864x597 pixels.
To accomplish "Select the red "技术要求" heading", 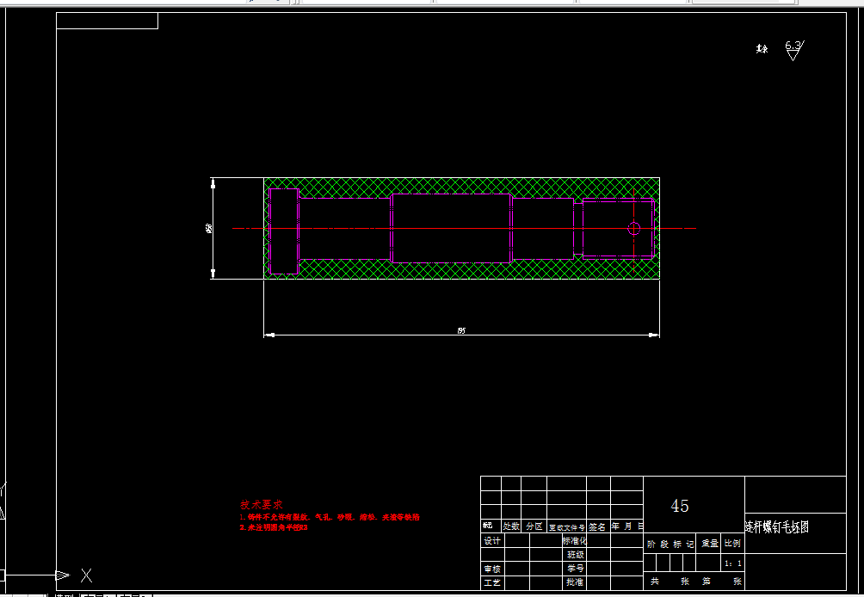I will 262,504.
